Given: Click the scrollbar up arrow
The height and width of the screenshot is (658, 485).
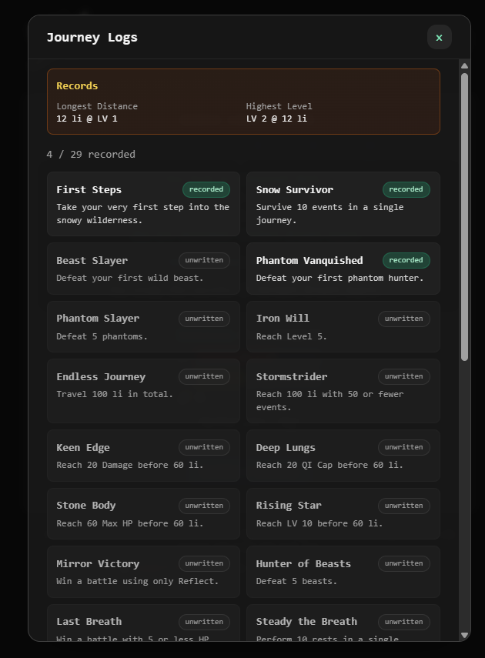Looking at the screenshot, I should coord(464,66).
